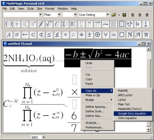Open the File menu
The image size is (154, 140).
click(x=5, y=9)
